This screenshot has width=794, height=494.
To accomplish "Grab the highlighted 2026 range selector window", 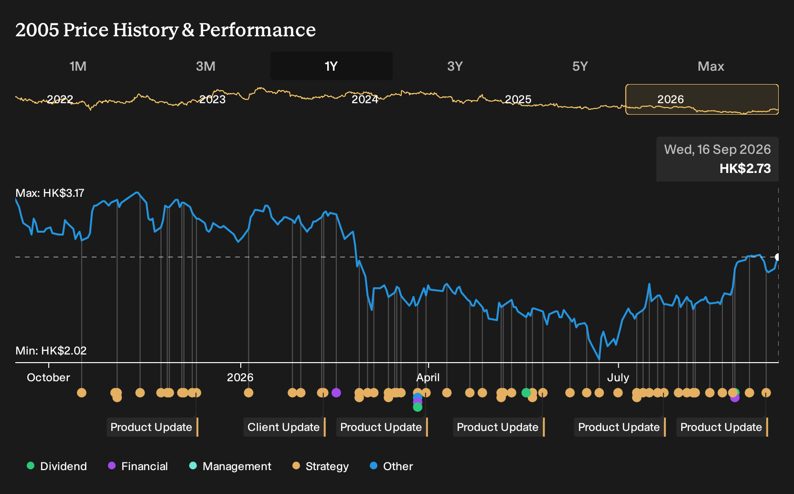I will pos(702,99).
